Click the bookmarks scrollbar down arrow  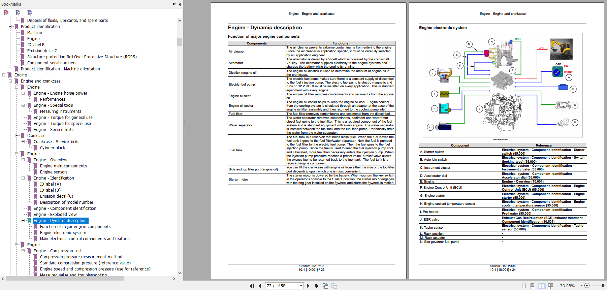180,273
